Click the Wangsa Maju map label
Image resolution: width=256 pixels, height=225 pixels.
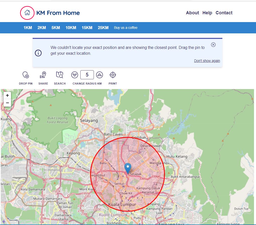pyautogui.click(x=159, y=163)
